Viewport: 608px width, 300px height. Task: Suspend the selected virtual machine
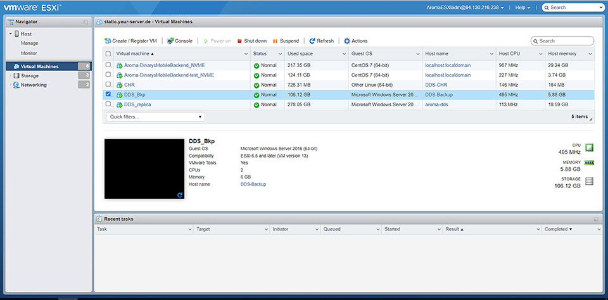286,41
